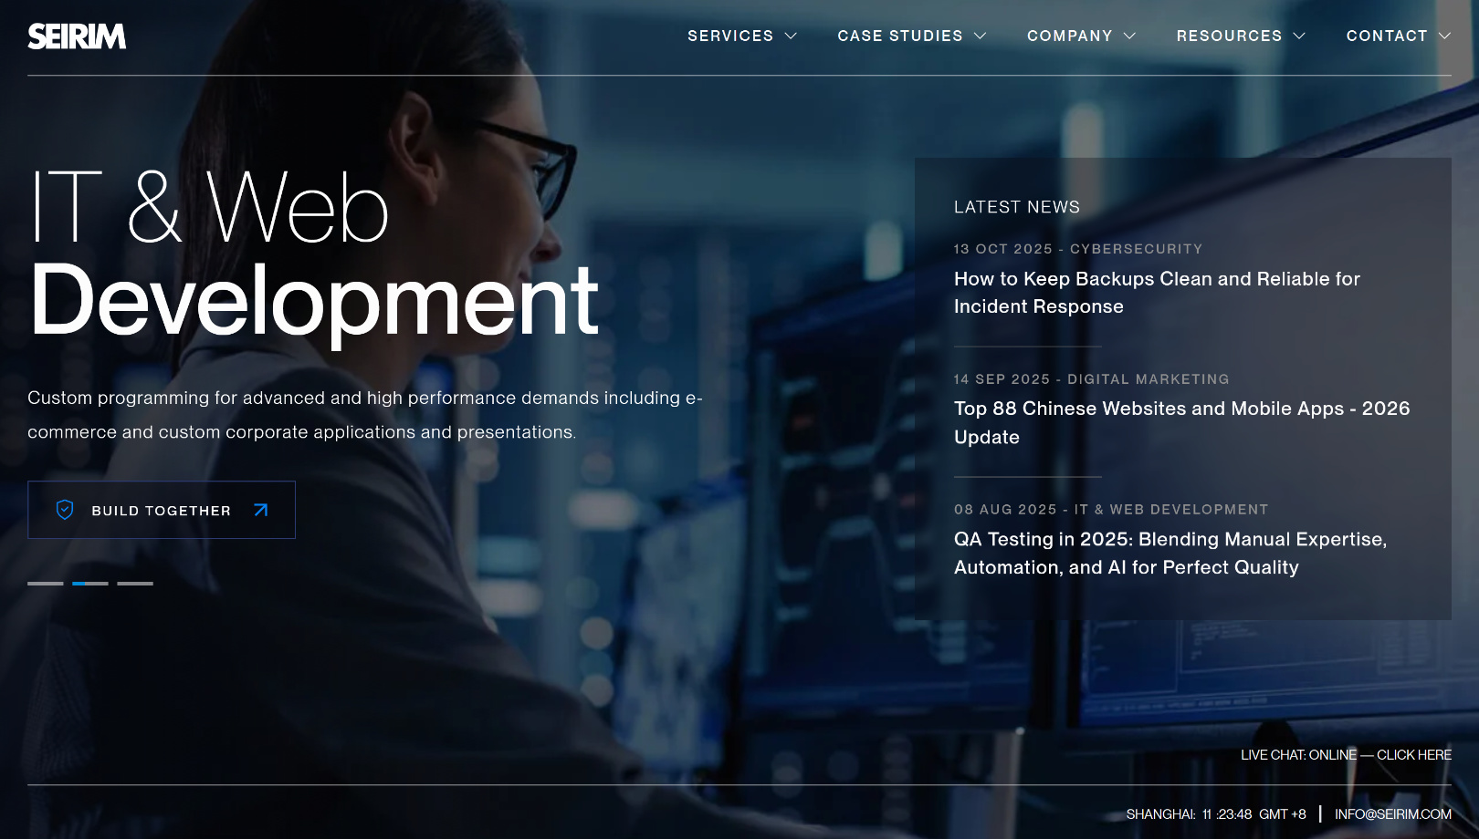Open the backups incident response article
This screenshot has height=839, width=1479.
pos(1157,293)
